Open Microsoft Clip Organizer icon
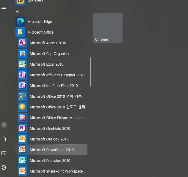This screenshot has height=177, width=188. click(23, 53)
